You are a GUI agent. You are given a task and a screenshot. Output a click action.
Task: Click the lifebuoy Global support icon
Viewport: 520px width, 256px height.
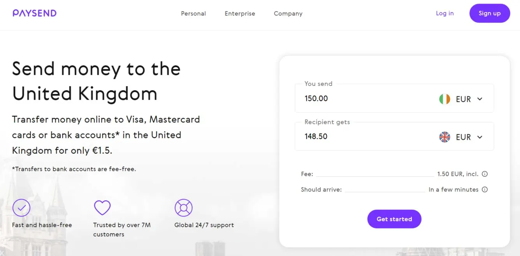tap(184, 208)
